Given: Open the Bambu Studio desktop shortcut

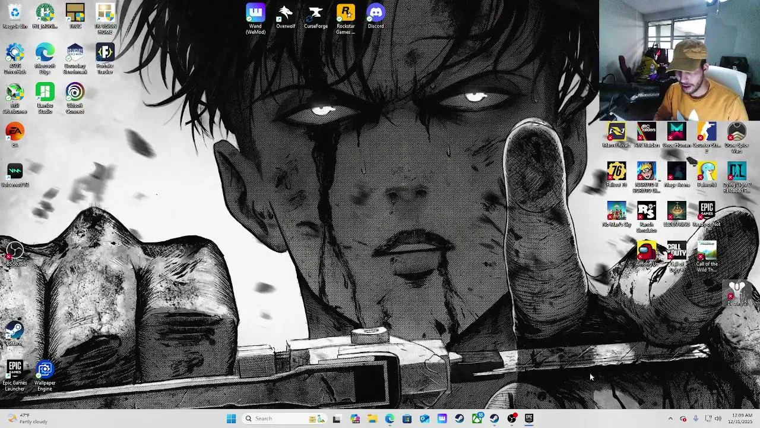Looking at the screenshot, I should click(45, 99).
